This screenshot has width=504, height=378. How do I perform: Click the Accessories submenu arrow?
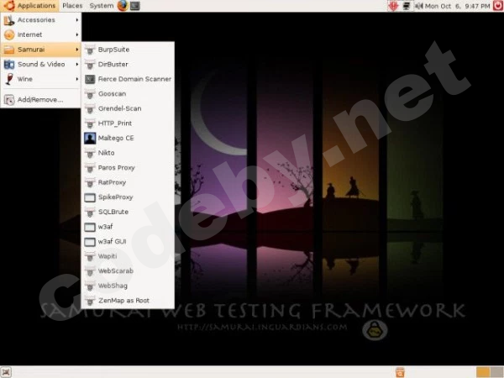coord(77,20)
